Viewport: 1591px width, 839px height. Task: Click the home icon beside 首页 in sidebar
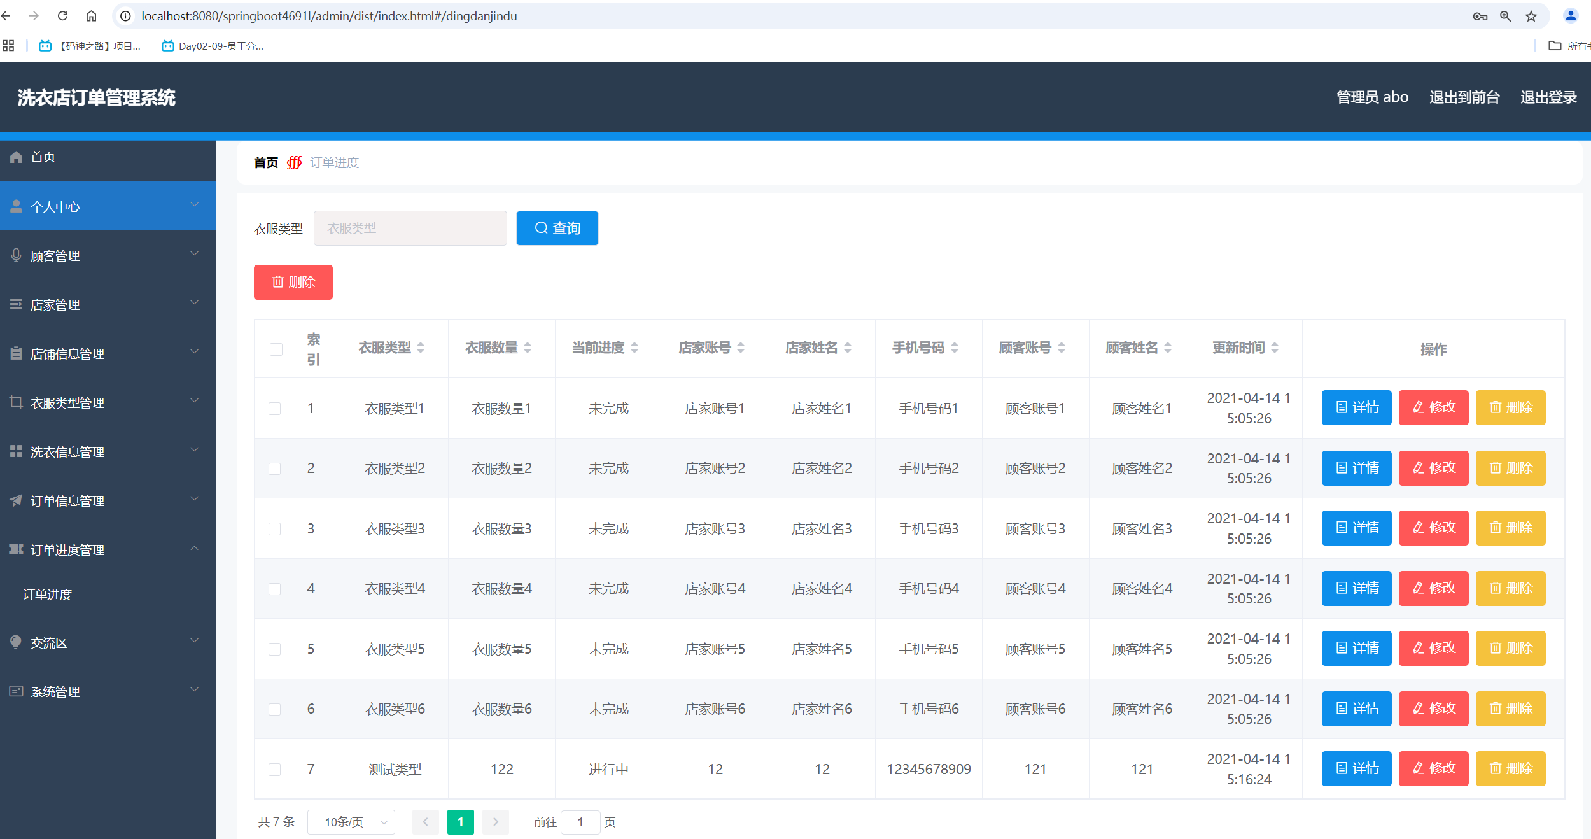point(17,157)
